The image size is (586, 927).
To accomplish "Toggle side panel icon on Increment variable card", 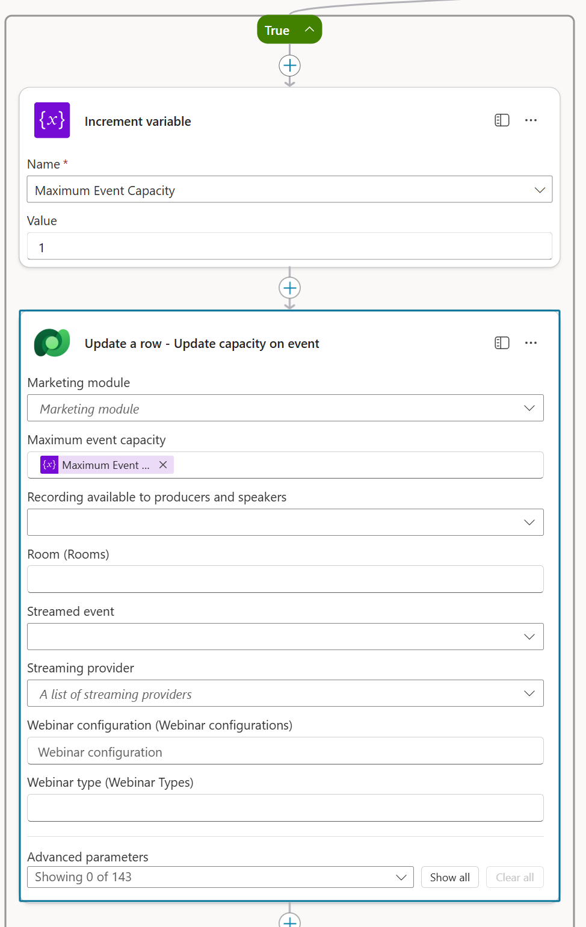I will [502, 120].
